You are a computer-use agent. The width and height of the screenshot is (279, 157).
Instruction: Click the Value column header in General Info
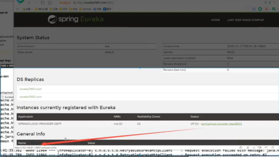91,143
